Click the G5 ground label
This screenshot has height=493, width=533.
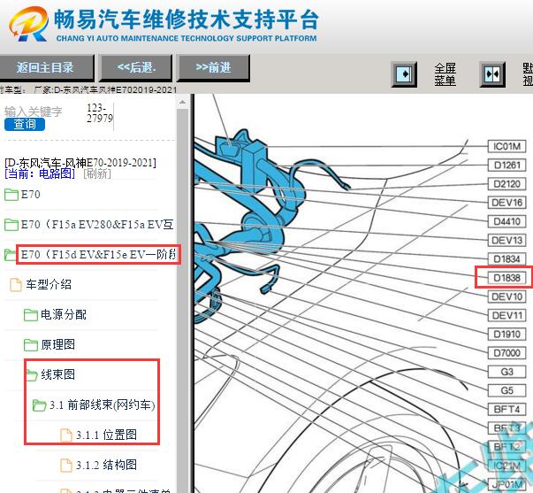click(506, 390)
